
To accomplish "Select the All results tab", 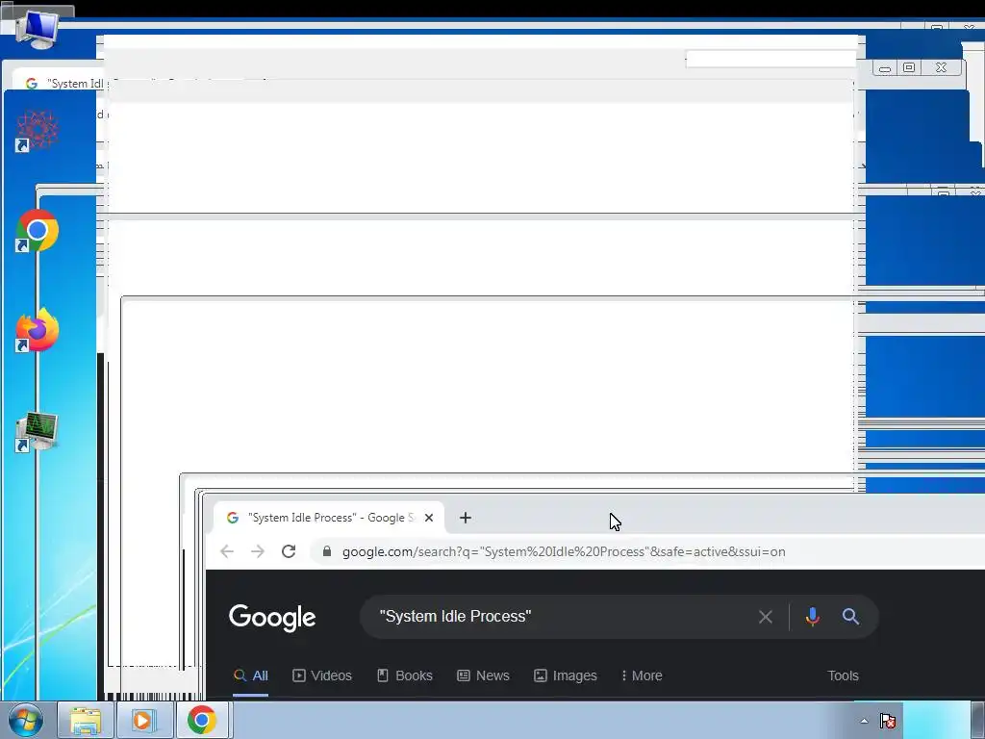I will coord(251,676).
